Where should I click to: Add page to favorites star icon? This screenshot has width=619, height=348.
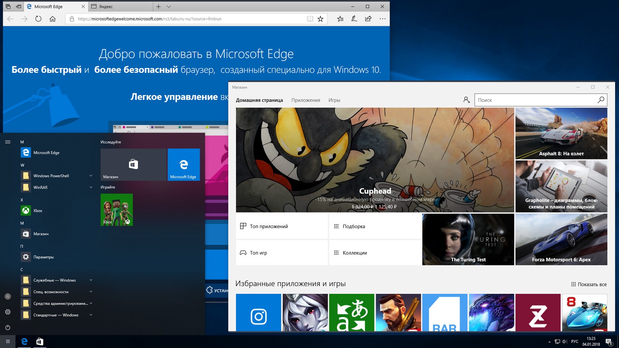pyautogui.click(x=320, y=19)
